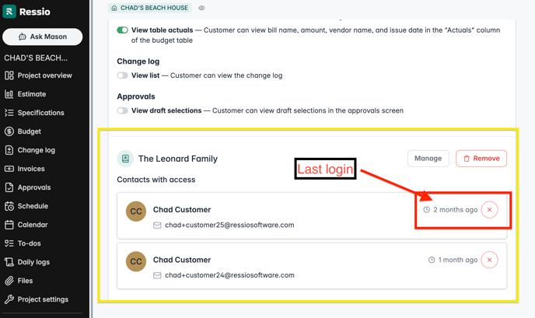535x318 pixels.
Task: Click the Ressio logo icon
Action: coord(9,12)
